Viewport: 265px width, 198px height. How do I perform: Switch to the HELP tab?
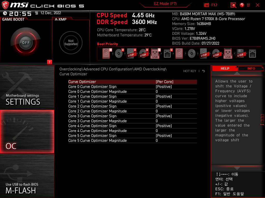(x=225, y=69)
